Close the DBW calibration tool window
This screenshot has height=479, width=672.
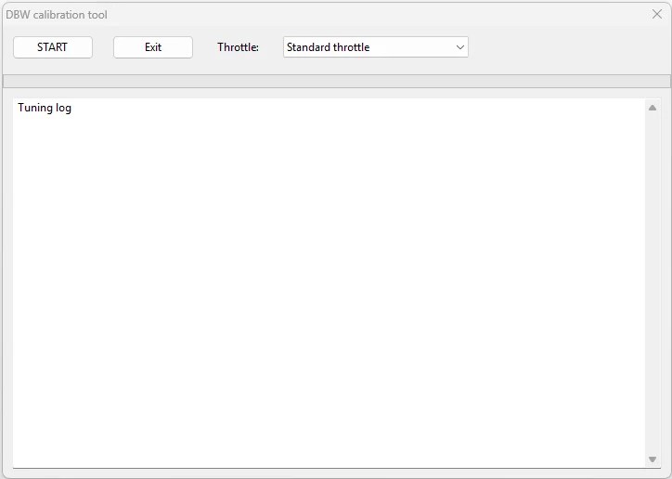657,14
